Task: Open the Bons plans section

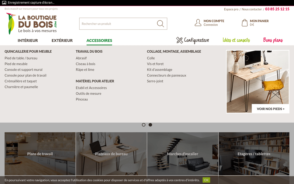Action: pos(273,40)
